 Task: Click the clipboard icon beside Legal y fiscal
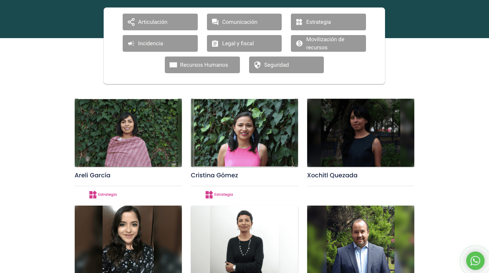click(215, 44)
